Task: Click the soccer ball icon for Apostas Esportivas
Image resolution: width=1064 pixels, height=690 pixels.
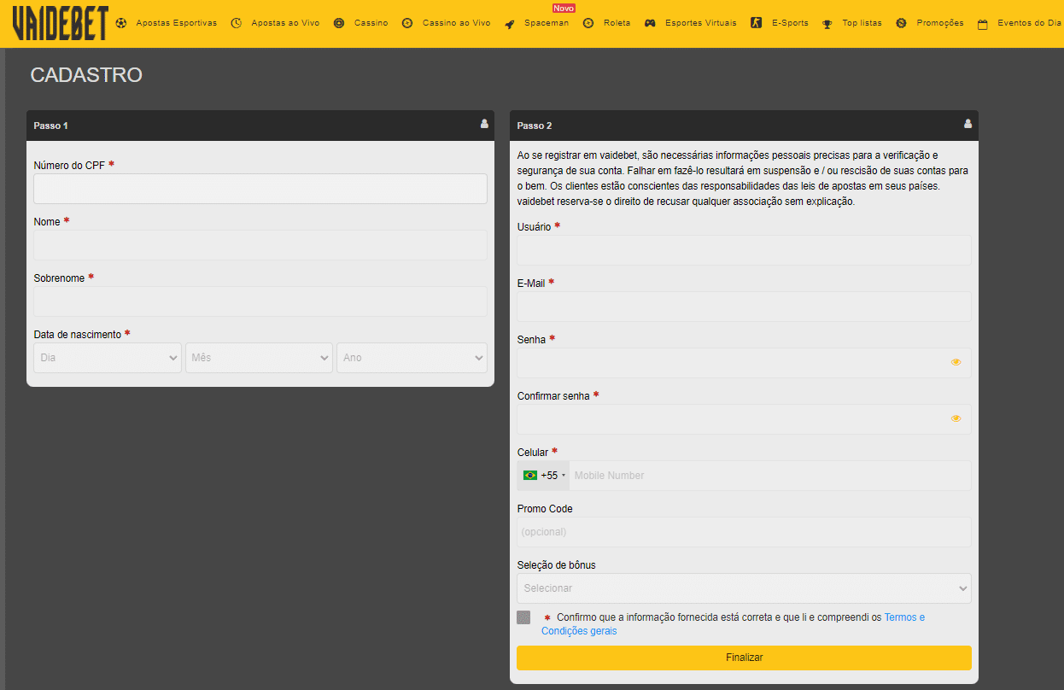Action: point(120,23)
